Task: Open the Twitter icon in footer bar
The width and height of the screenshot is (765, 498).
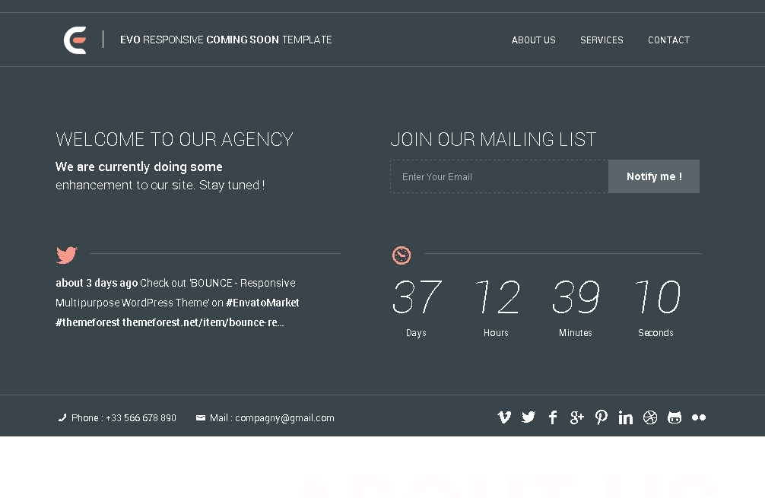Action: coord(529,417)
